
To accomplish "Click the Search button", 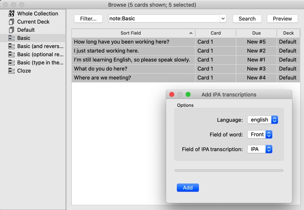I will pyautogui.click(x=247, y=18).
